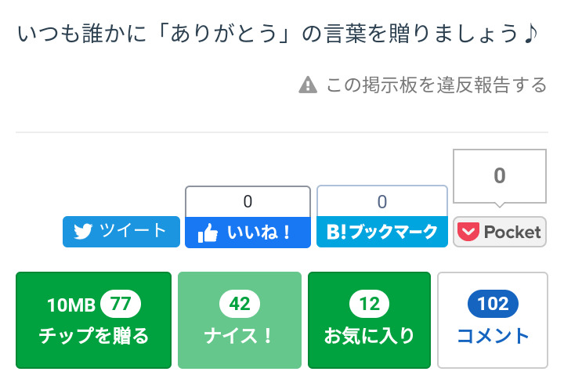
Task: Click the 77 chip count badge
Action: pyautogui.click(x=120, y=304)
